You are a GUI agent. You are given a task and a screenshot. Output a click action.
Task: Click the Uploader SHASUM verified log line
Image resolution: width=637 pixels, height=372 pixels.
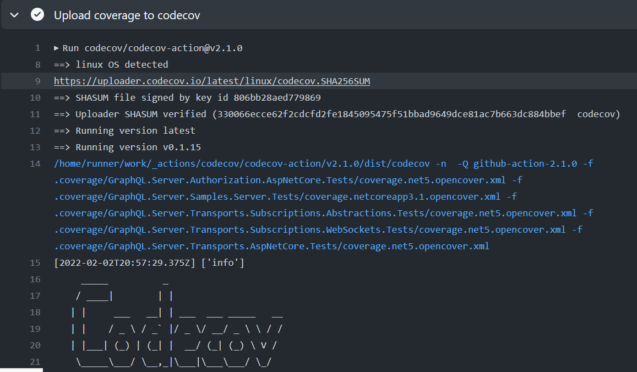point(337,114)
